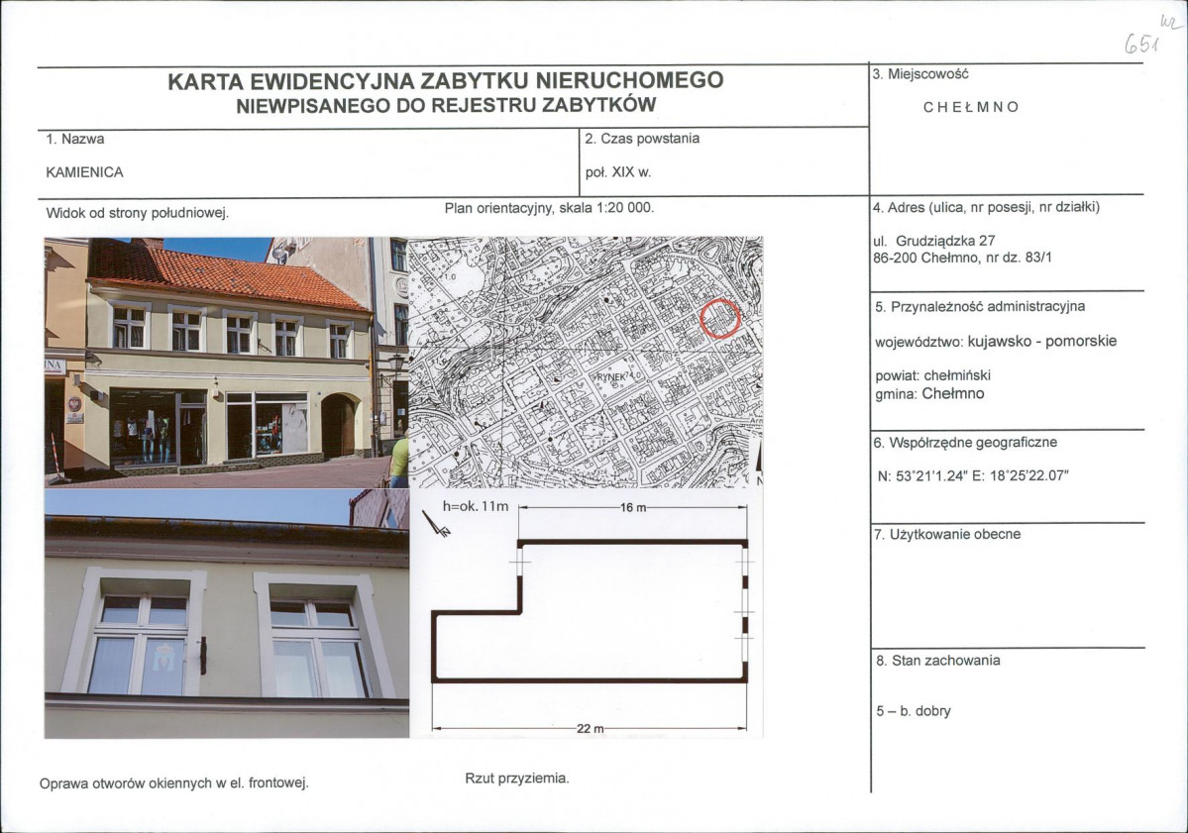Open the orientation map of Chełmno

click(586, 362)
